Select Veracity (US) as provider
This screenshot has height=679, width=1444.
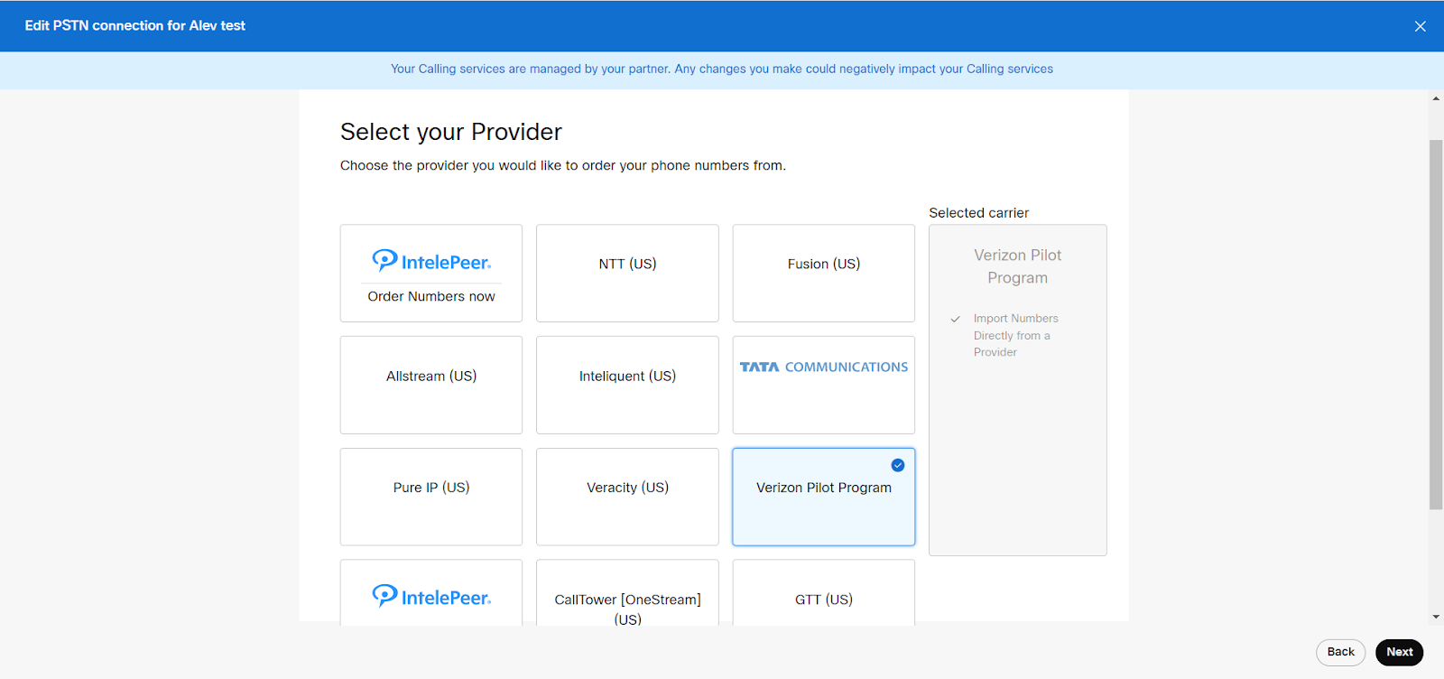pos(627,497)
